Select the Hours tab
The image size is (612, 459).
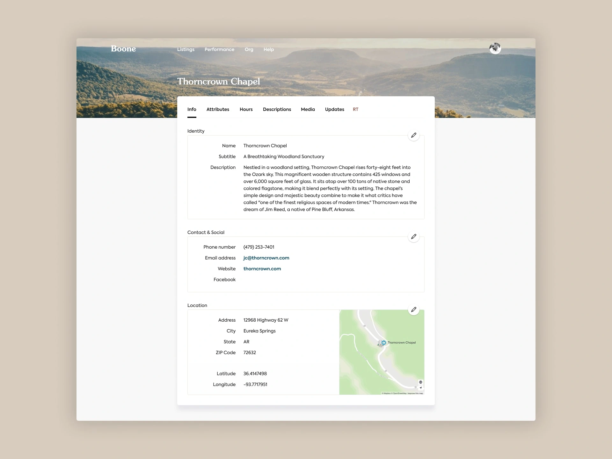click(246, 109)
